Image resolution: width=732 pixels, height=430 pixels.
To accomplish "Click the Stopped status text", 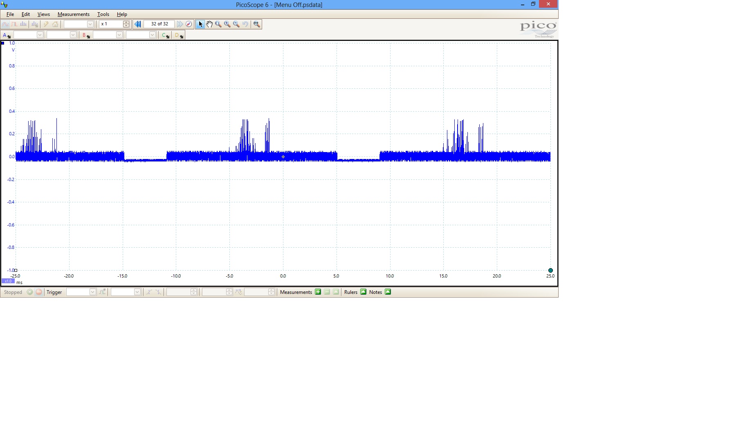I will pyautogui.click(x=13, y=292).
